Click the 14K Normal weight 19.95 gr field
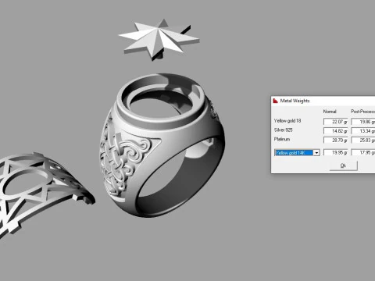 pyautogui.click(x=335, y=152)
